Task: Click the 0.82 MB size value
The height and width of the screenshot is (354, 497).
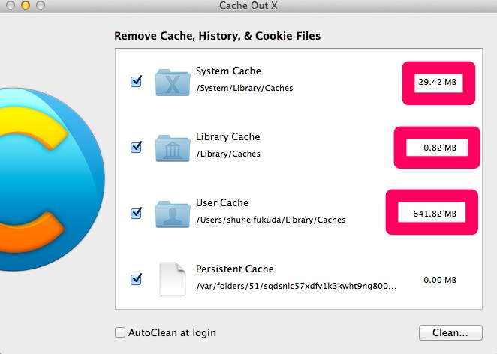Action: (x=440, y=148)
